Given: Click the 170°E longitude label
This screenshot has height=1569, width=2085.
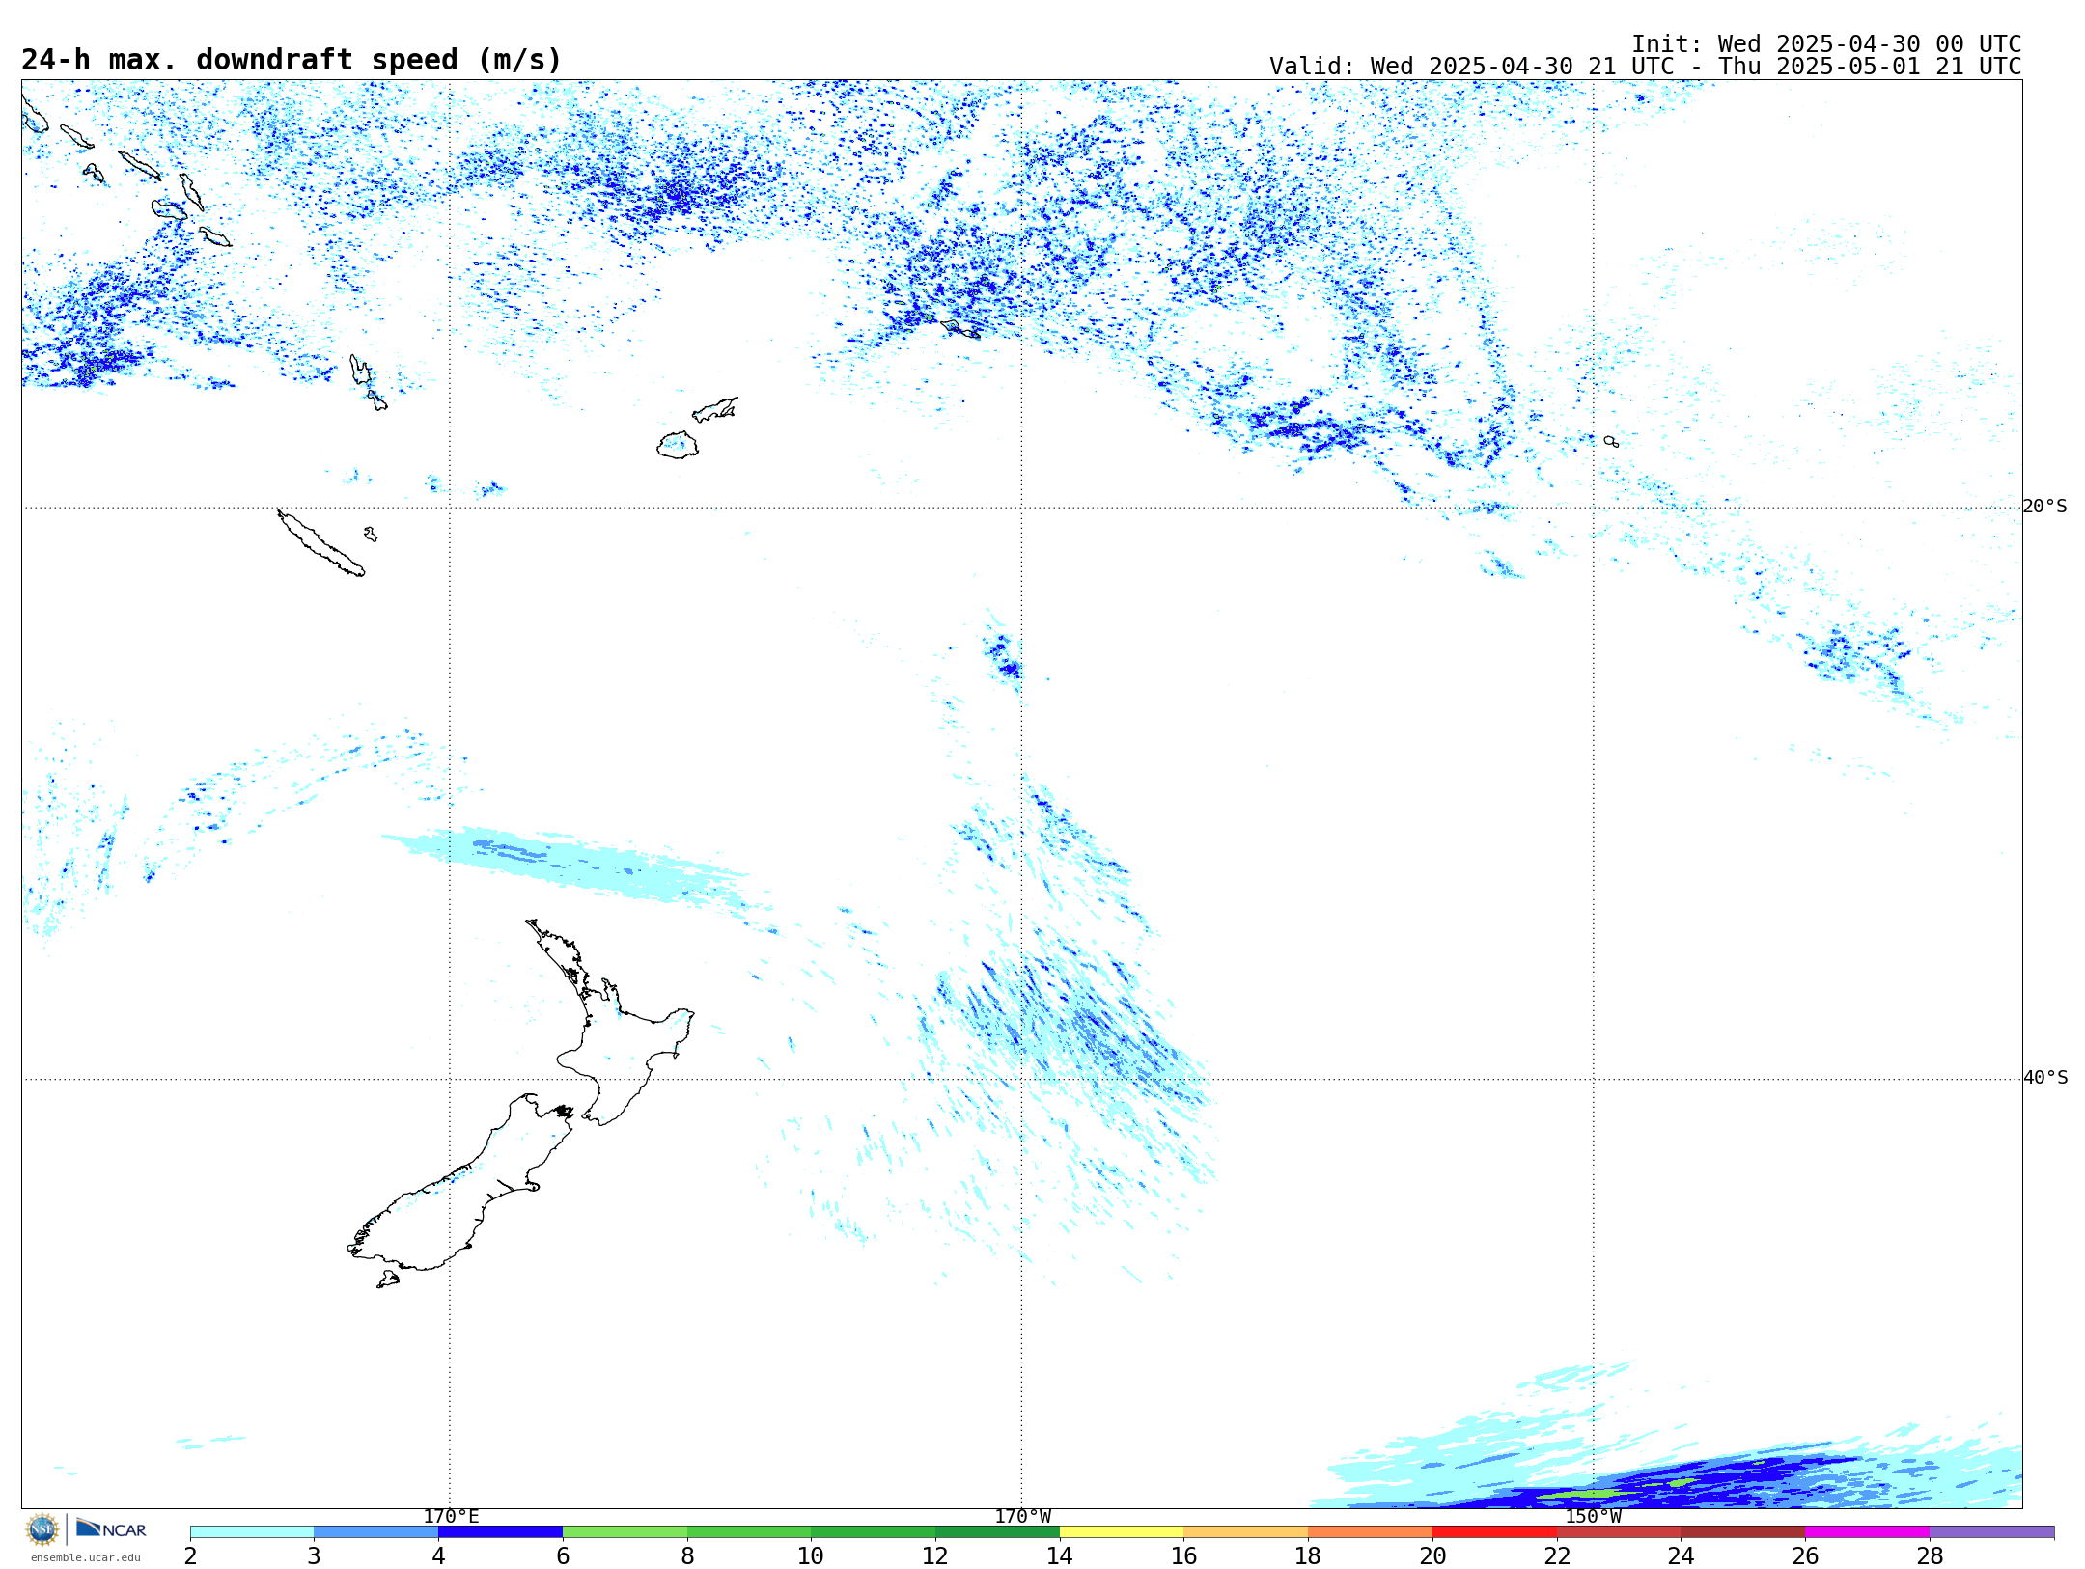Looking at the screenshot, I should (x=451, y=1516).
